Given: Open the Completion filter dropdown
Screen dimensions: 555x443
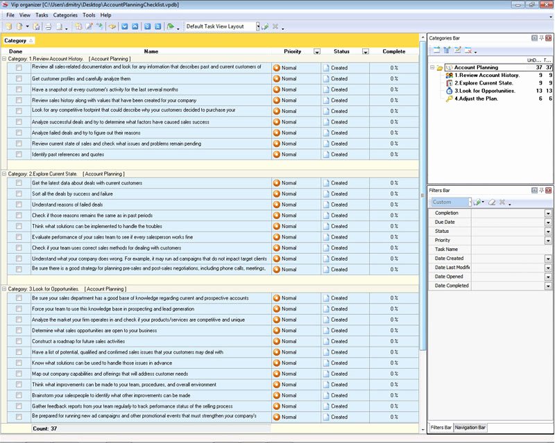Looking at the screenshot, I should point(548,213).
